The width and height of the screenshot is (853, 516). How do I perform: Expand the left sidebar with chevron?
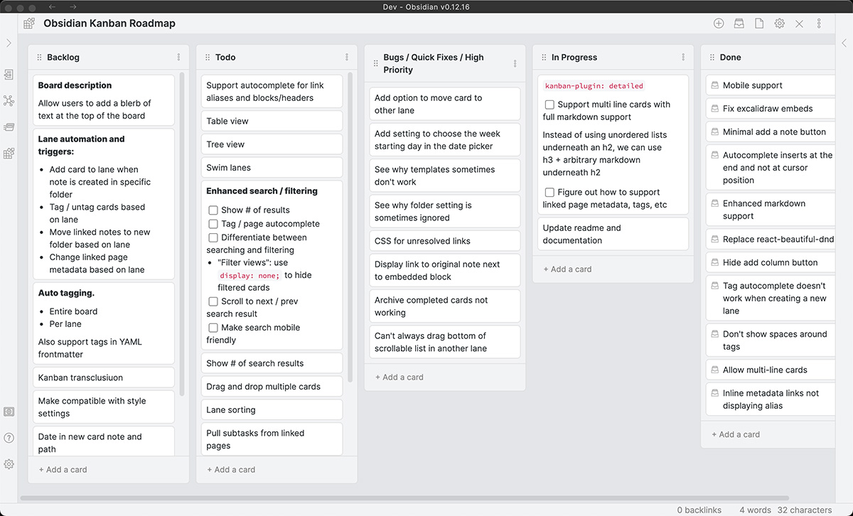(x=9, y=43)
